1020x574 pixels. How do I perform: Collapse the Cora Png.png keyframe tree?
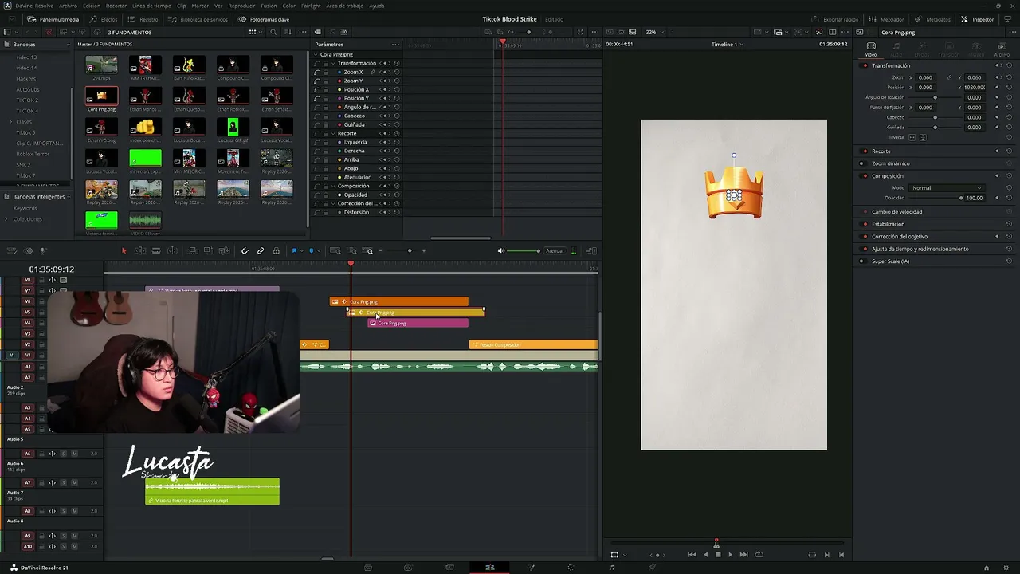(316, 54)
